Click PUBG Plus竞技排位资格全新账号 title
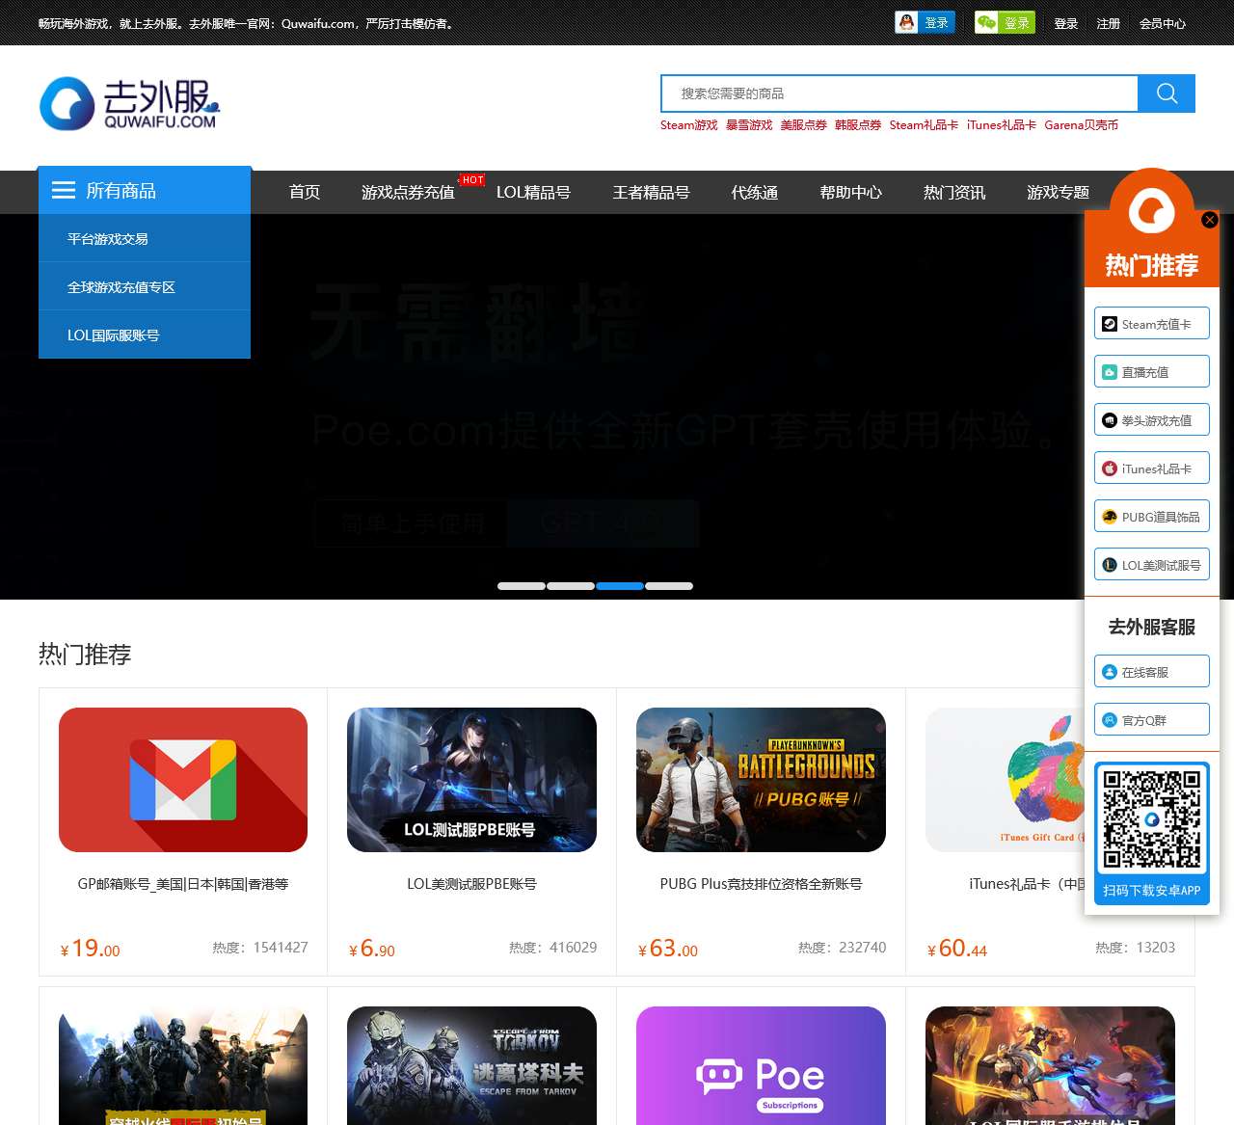The image size is (1234, 1125). pos(761,884)
